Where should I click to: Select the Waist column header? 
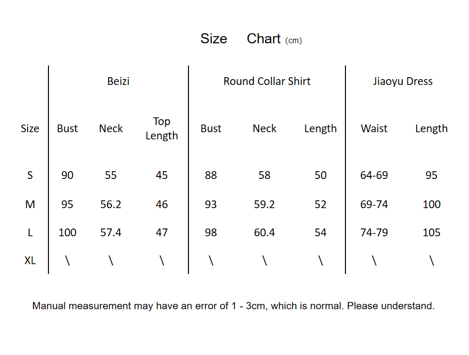point(374,129)
